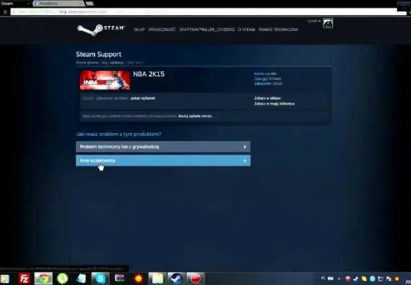This screenshot has height=285, width=411.
Task: Open the keyboard tray icon
Action: (331, 279)
